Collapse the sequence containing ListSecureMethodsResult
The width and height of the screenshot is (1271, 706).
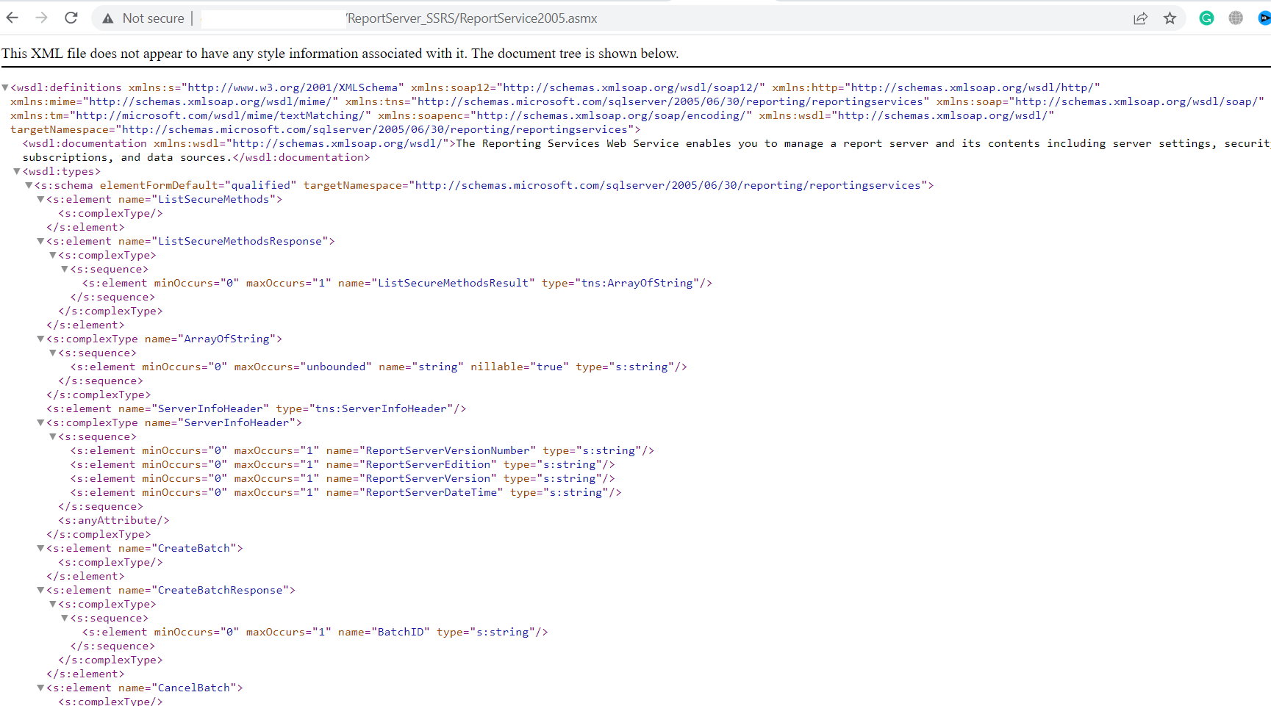(65, 269)
